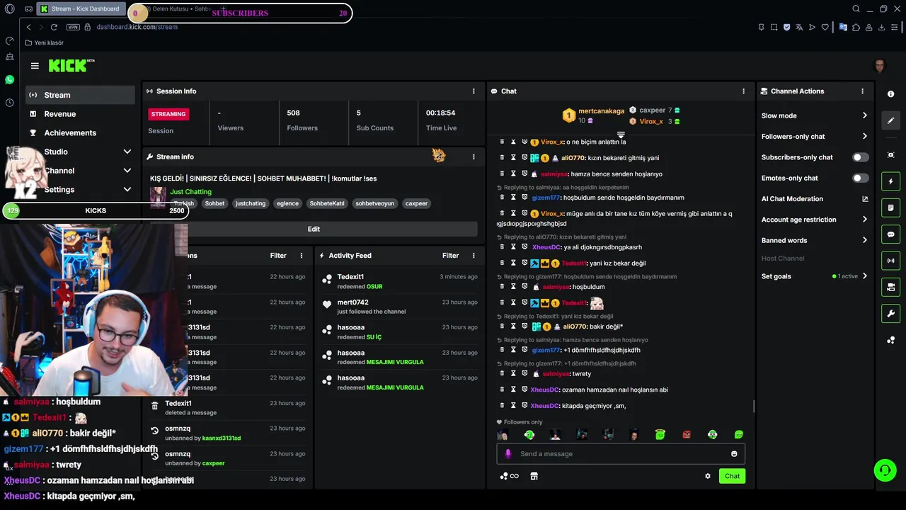Click the eglence tag
The width and height of the screenshot is (906, 510).
pos(287,203)
